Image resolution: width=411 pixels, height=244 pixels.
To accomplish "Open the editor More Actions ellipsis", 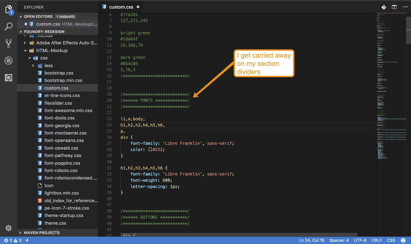I will point(405,7).
